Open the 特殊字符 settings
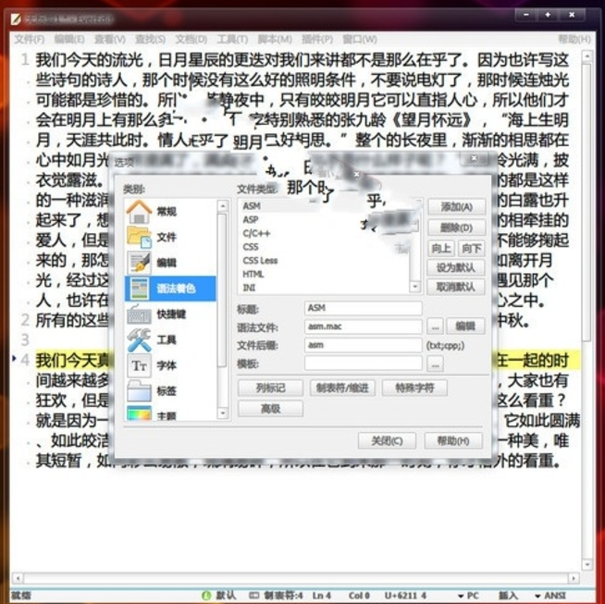Viewport: 605px width, 604px height. click(414, 388)
